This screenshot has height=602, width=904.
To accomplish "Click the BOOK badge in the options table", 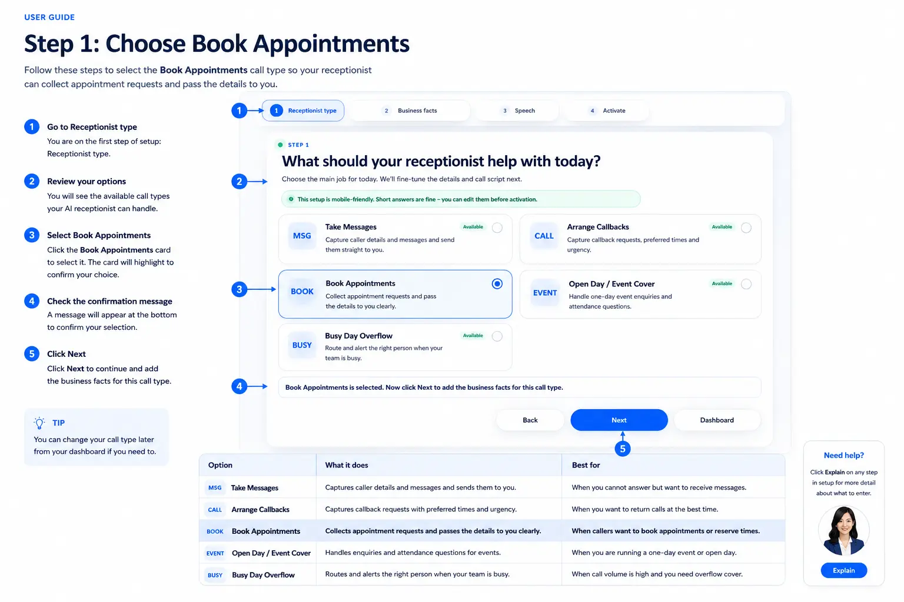I will (215, 531).
